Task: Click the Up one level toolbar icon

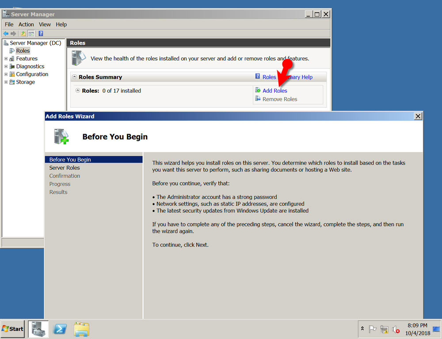Action: [x=23, y=34]
